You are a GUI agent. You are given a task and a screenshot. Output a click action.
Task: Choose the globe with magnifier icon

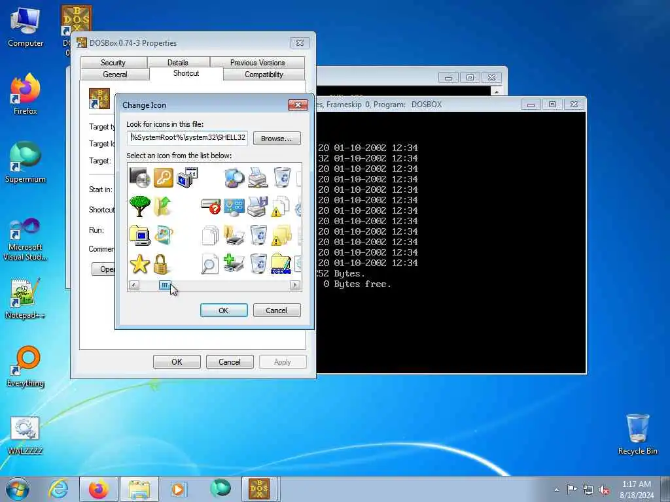[x=234, y=177]
